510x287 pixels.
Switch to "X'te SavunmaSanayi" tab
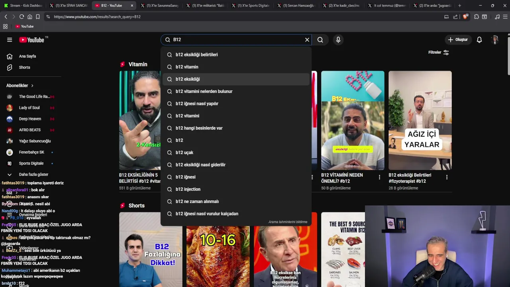[159, 6]
